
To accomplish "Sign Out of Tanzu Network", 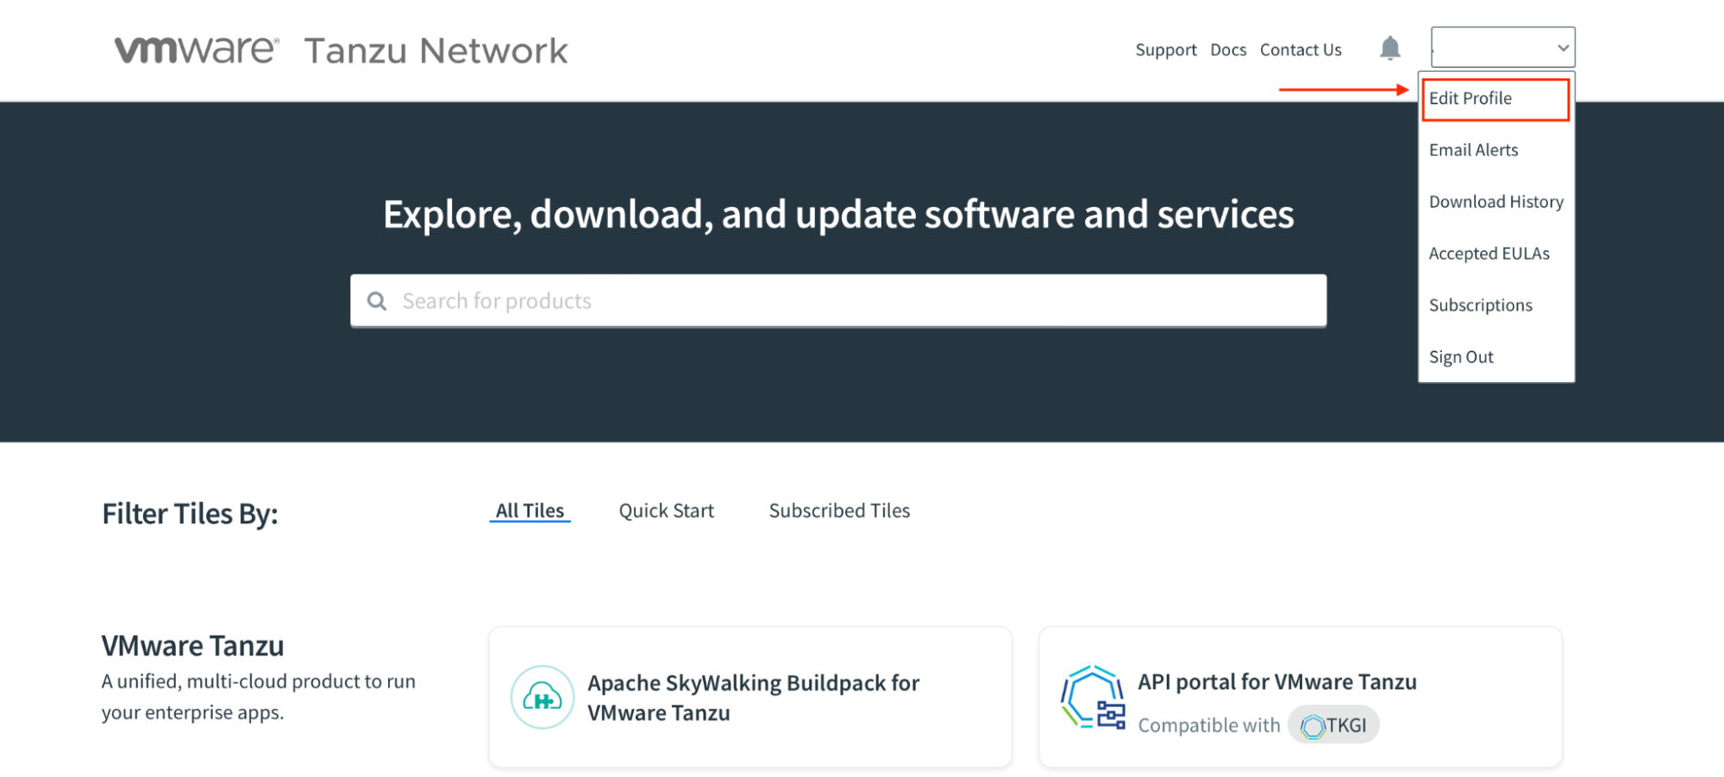I will click(x=1461, y=357).
